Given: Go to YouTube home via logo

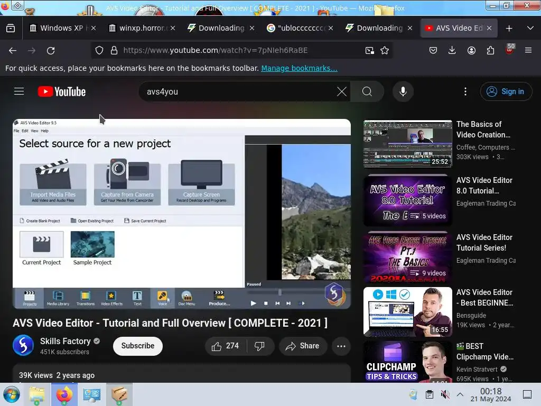Looking at the screenshot, I should tap(61, 91).
